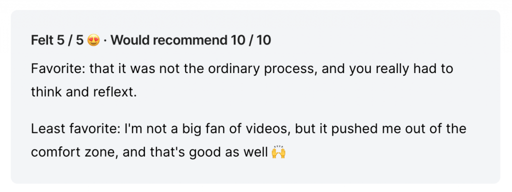Click the raised hands emoji
This screenshot has height=192, width=512.
[x=278, y=152]
